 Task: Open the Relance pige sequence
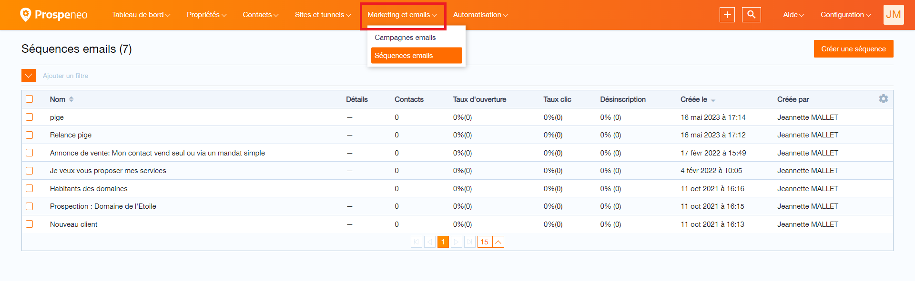point(71,135)
